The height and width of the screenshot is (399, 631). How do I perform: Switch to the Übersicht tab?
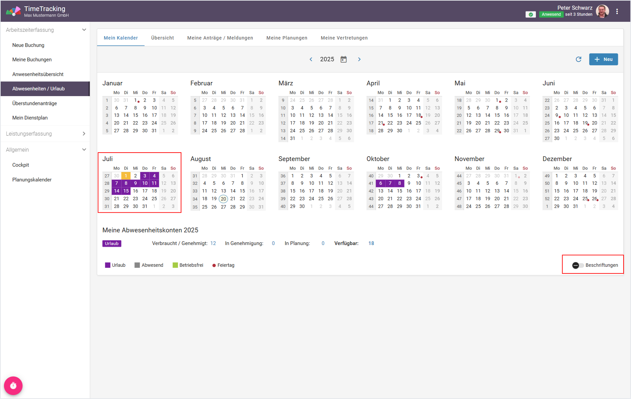(x=162, y=38)
